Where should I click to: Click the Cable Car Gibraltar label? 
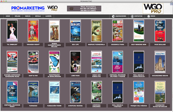click(x=96, y=76)
